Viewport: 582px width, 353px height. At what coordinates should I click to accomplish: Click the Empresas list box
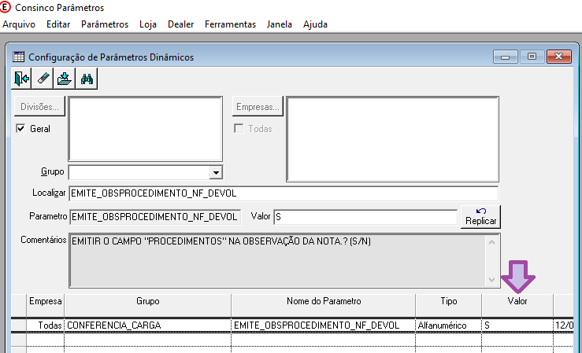[393, 139]
